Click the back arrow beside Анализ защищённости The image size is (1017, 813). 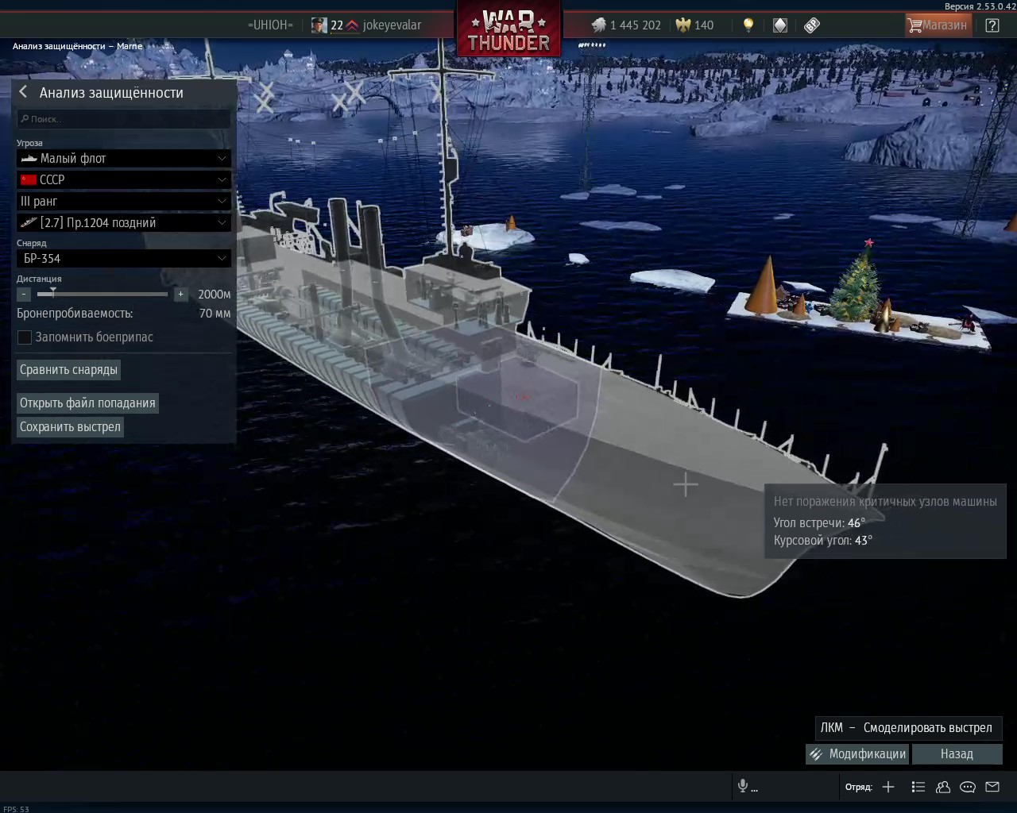point(23,92)
